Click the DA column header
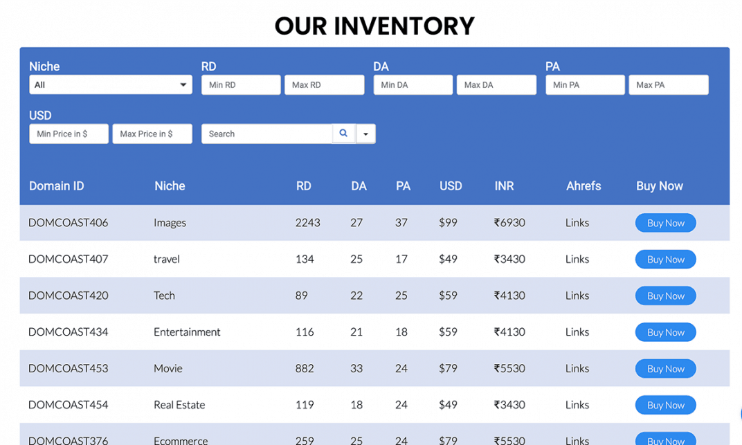This screenshot has width=742, height=445. pyautogui.click(x=359, y=185)
